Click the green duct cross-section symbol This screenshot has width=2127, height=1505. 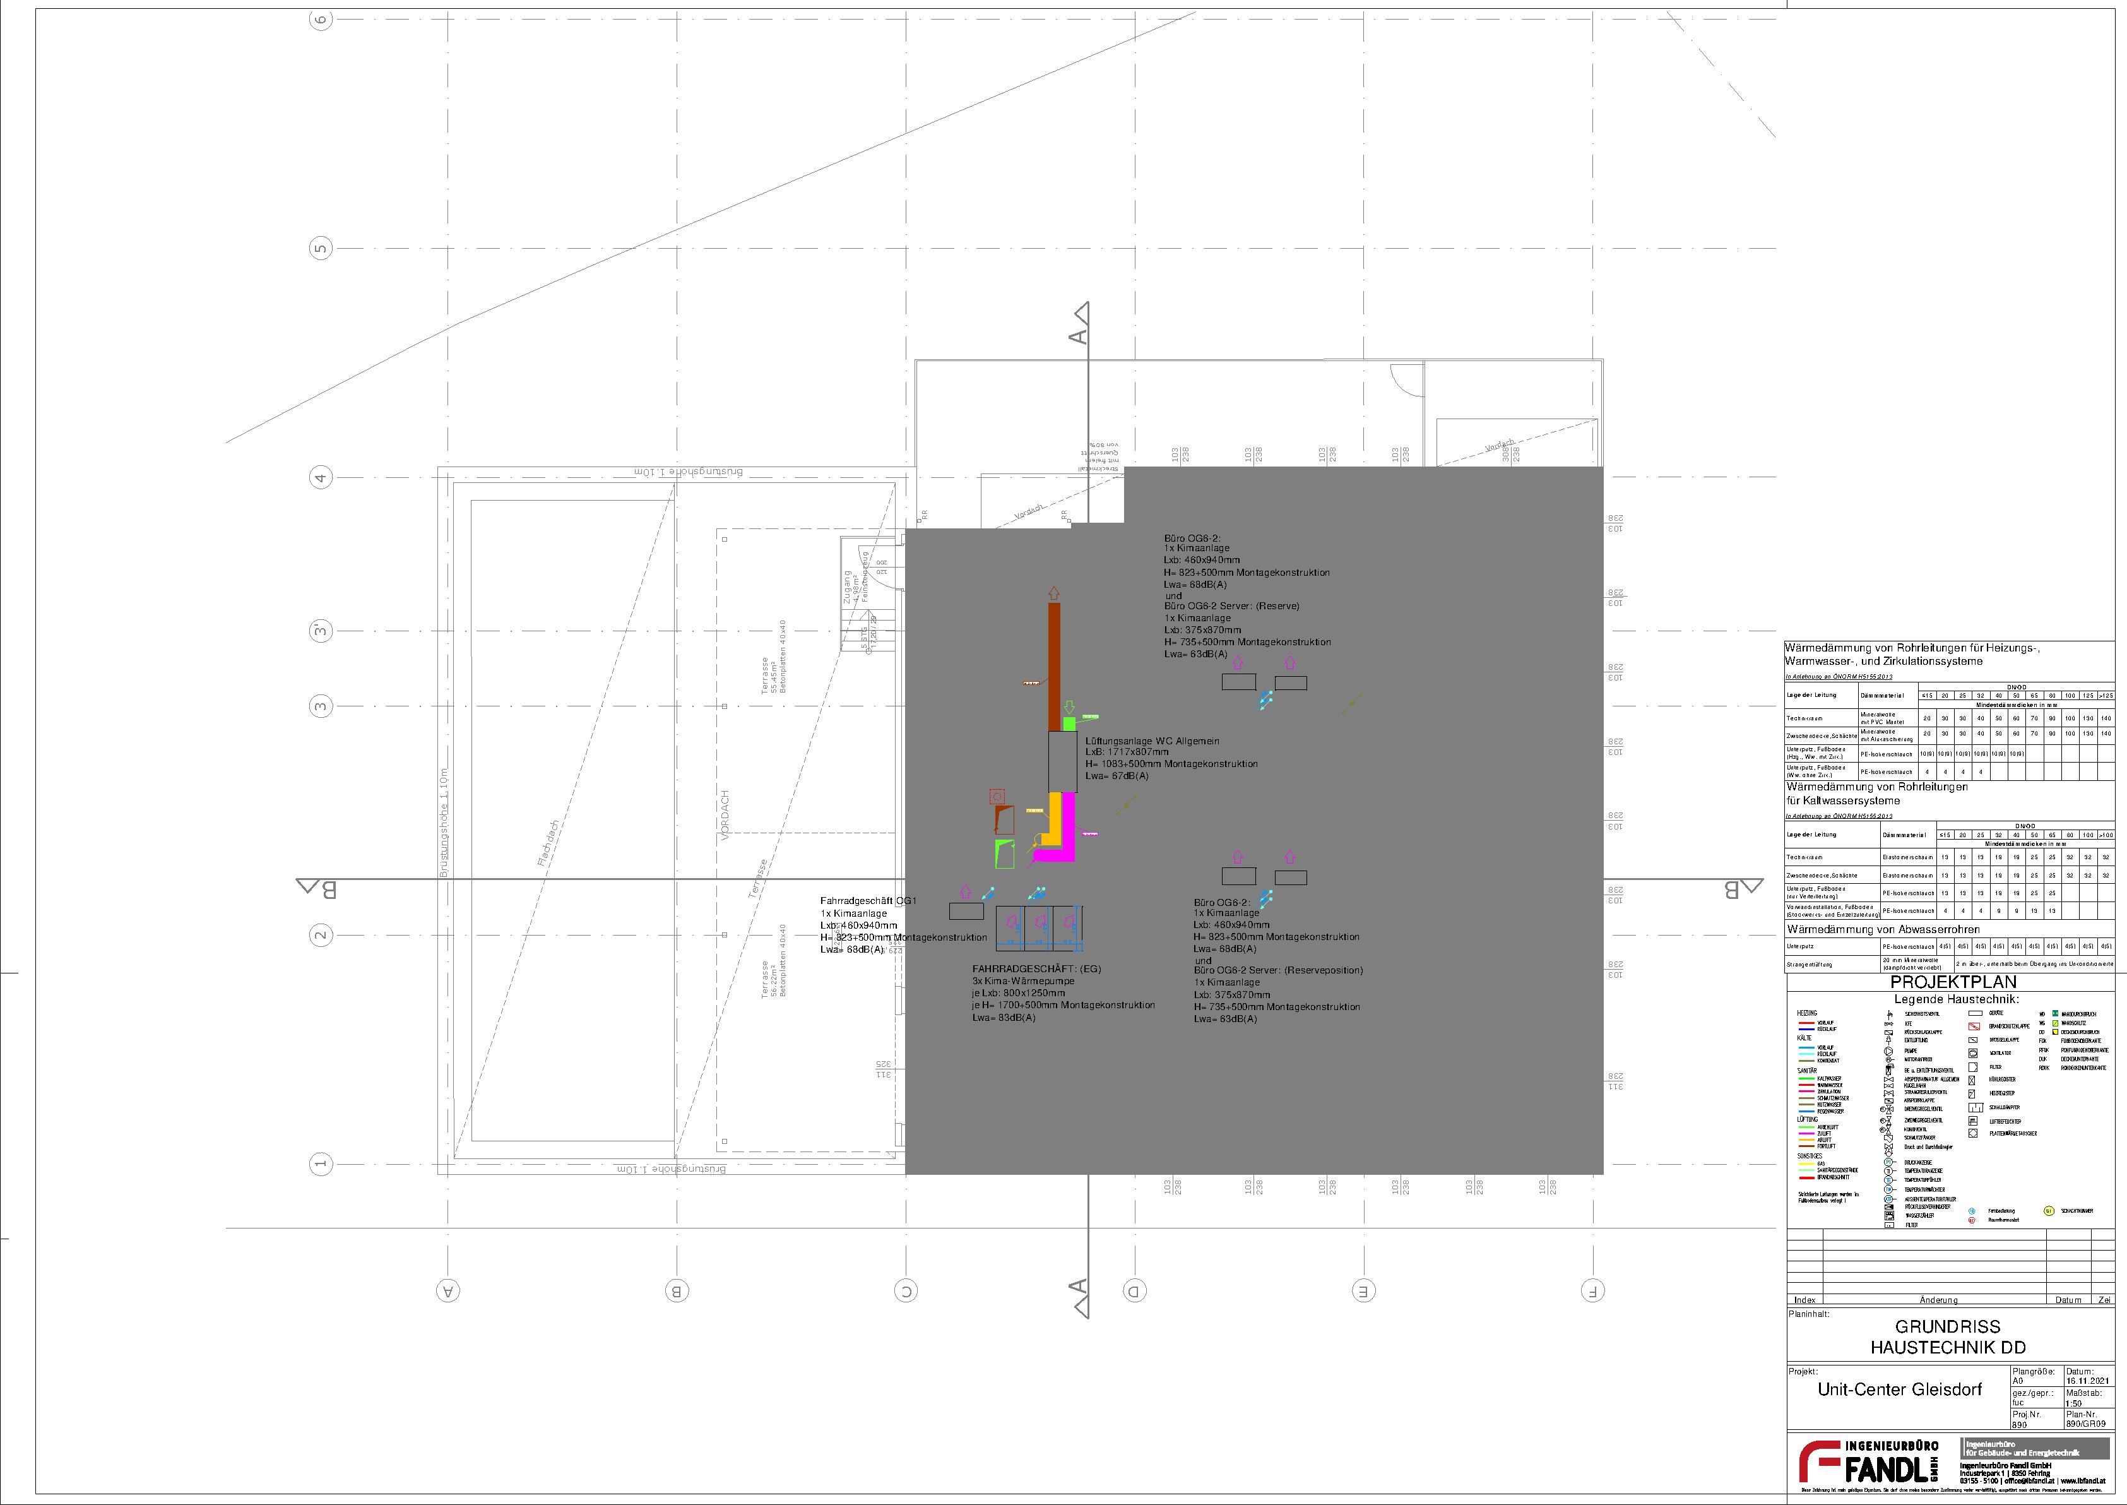[x=1004, y=854]
